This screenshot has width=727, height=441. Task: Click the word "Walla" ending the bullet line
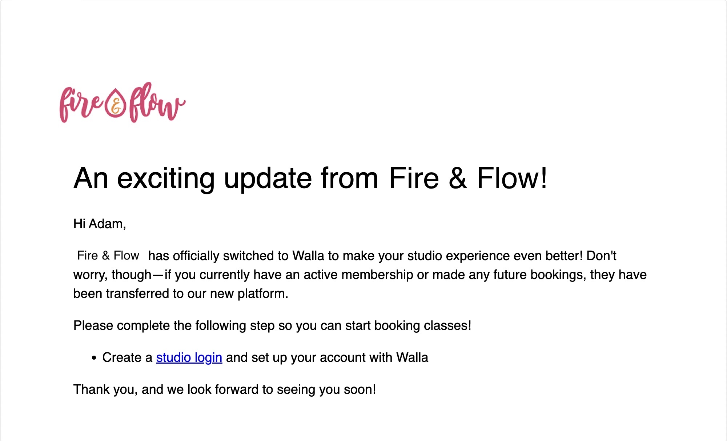[x=412, y=357]
